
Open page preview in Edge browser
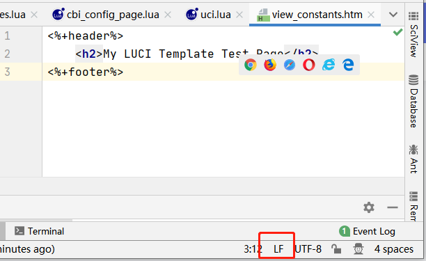point(348,65)
